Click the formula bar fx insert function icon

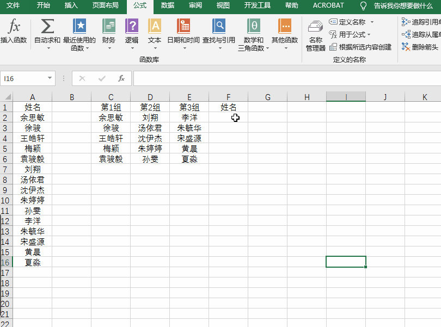coord(121,78)
